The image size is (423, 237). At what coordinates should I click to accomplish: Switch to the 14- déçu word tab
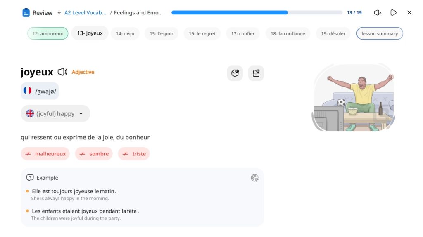125,34
